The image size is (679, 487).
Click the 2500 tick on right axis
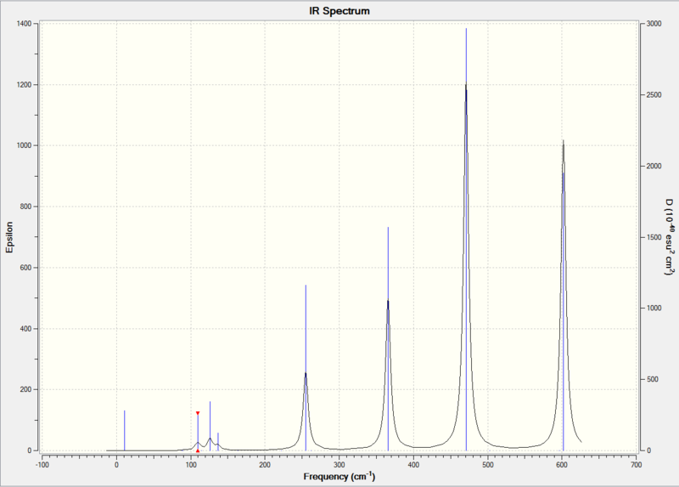pos(654,95)
